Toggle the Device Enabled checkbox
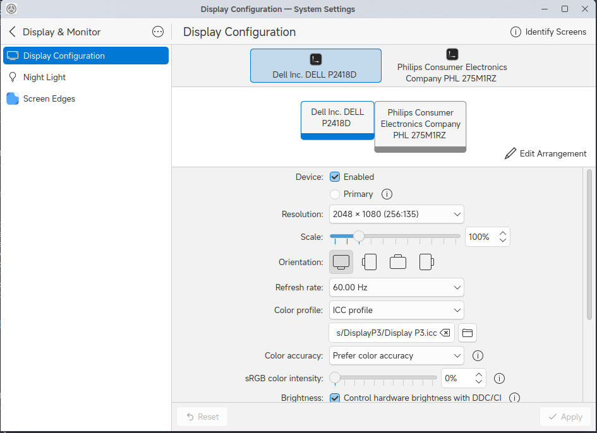597x433 pixels. 335,177
